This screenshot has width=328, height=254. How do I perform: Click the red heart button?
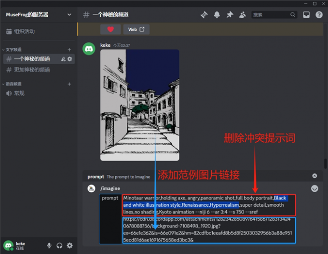[x=110, y=29]
